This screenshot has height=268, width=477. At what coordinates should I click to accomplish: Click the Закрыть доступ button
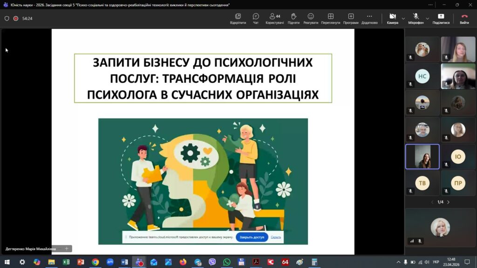(252, 237)
